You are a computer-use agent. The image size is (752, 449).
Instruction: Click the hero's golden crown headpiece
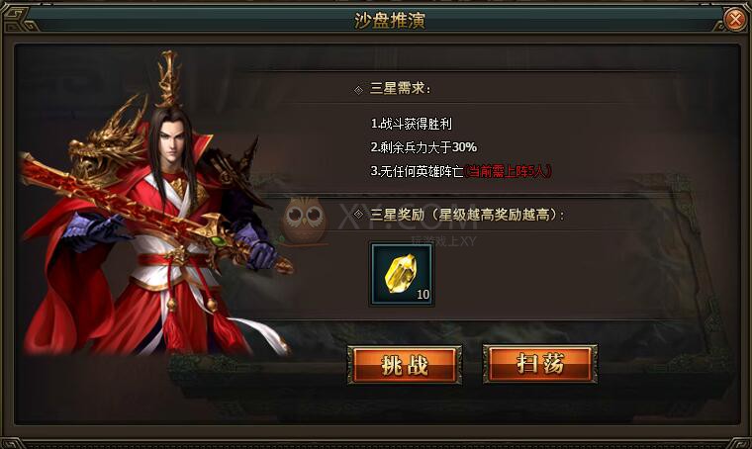168,79
